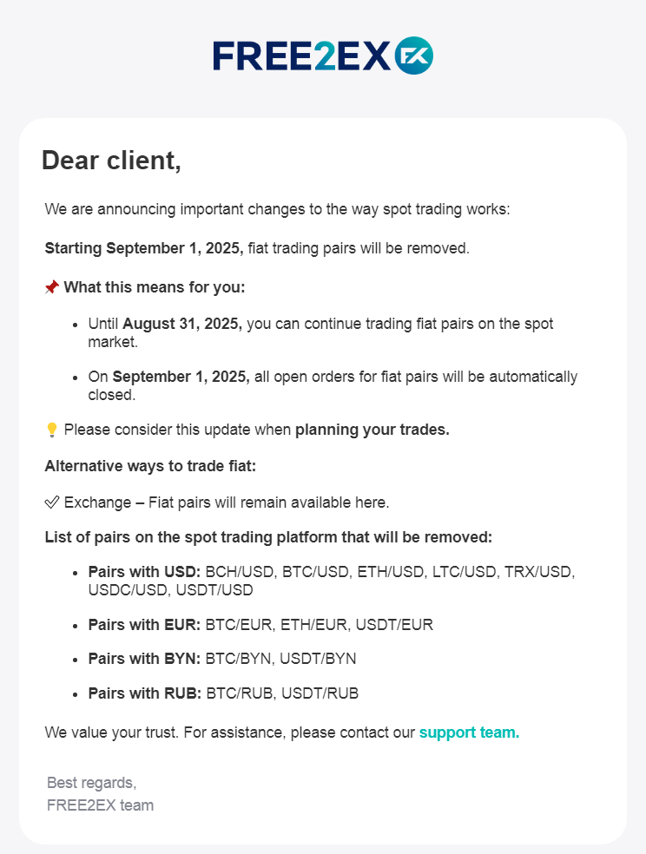This screenshot has width=646, height=854.
Task: Click the "Pairs with USD:" label
Action: [x=144, y=572]
